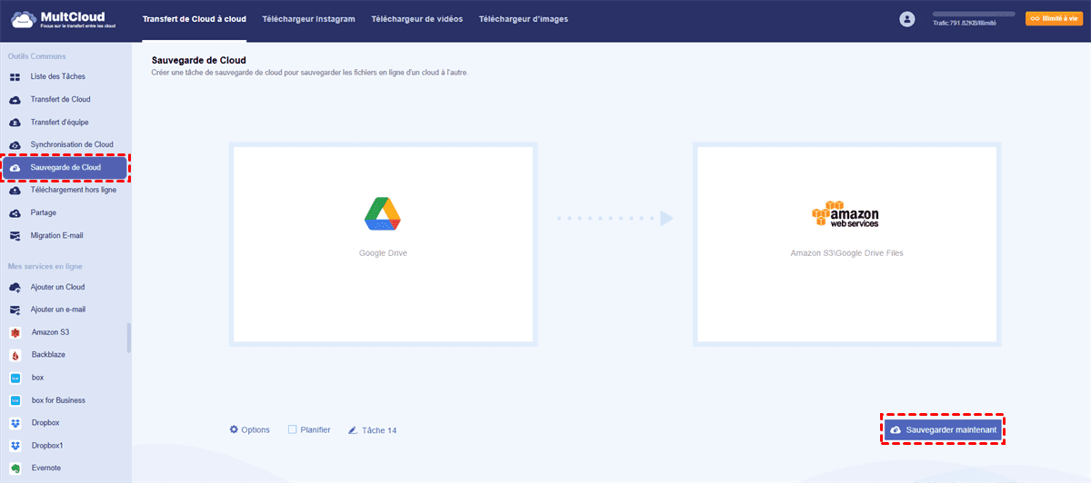The image size is (1091, 483).
Task: Click the Backblaze flame icon
Action: 15,355
